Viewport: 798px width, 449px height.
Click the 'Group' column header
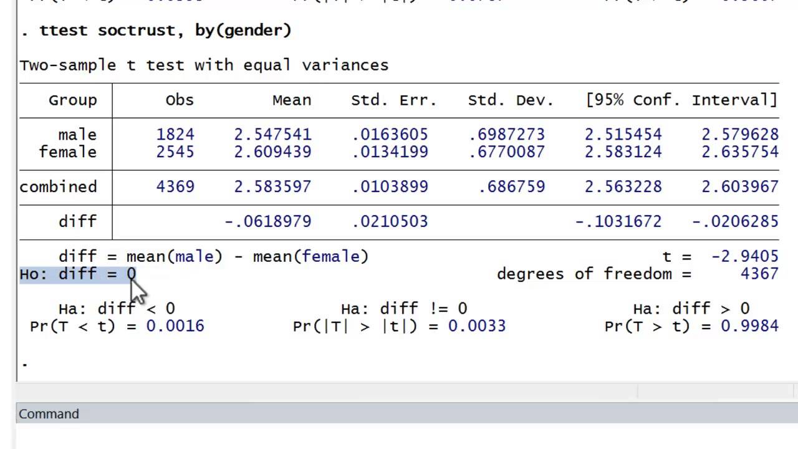tap(73, 100)
